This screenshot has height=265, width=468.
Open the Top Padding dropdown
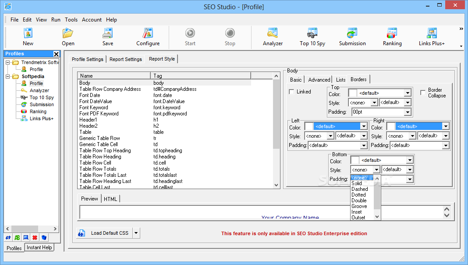point(408,112)
